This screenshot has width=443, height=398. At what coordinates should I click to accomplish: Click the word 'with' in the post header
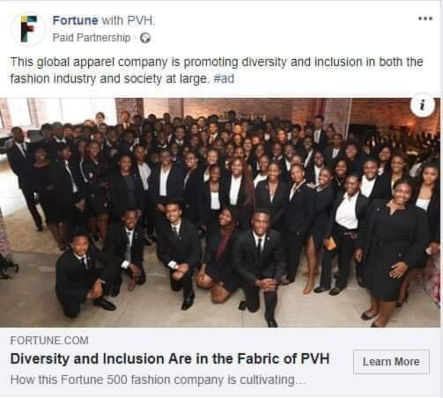click(112, 20)
